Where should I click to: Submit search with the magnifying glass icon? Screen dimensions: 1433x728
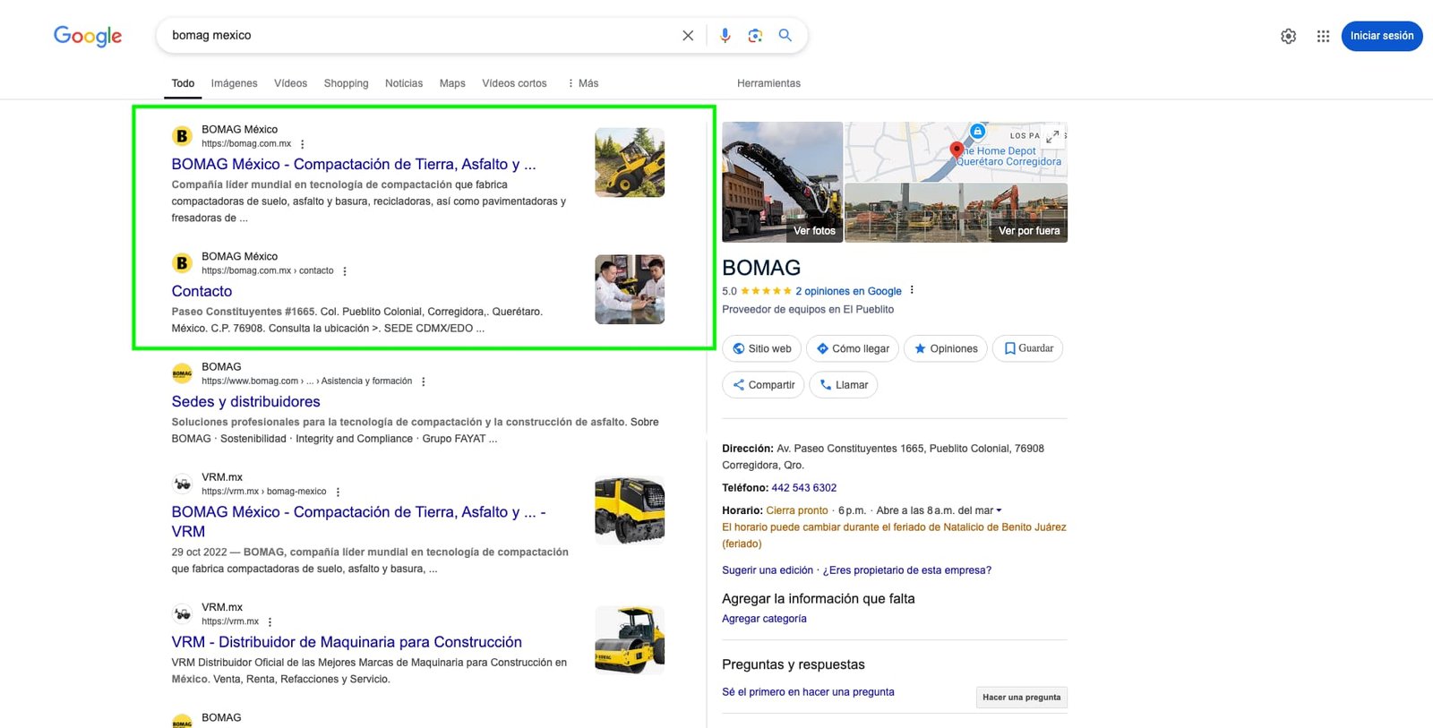785,35
